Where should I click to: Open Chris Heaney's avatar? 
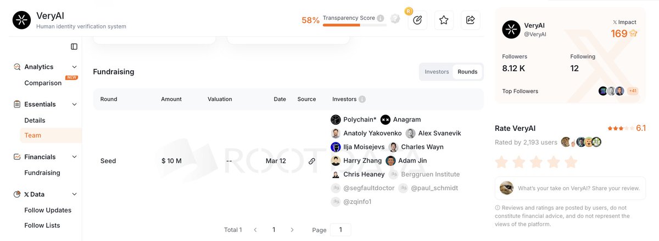(x=336, y=174)
